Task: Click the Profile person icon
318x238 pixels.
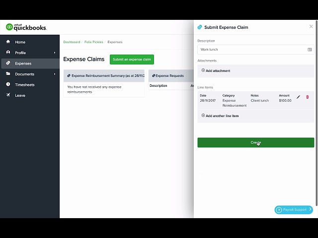Action: click(x=8, y=53)
